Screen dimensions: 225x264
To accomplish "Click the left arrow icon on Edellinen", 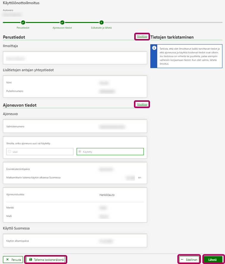I will coord(182,260).
